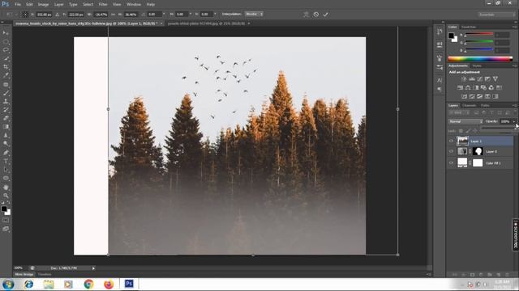Select the Eyedropper tool

point(6,75)
